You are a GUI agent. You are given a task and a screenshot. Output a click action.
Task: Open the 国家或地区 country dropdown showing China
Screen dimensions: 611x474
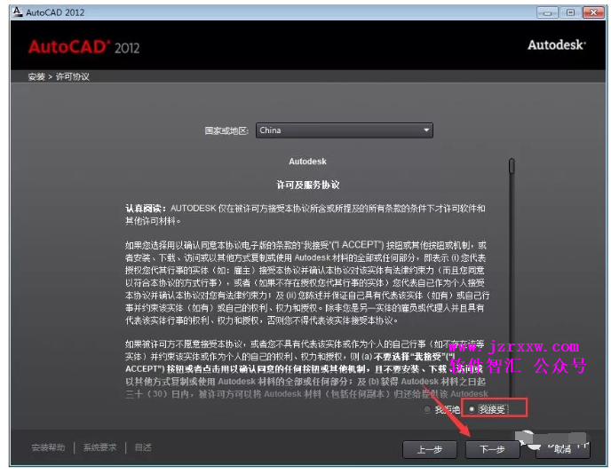[x=344, y=130]
